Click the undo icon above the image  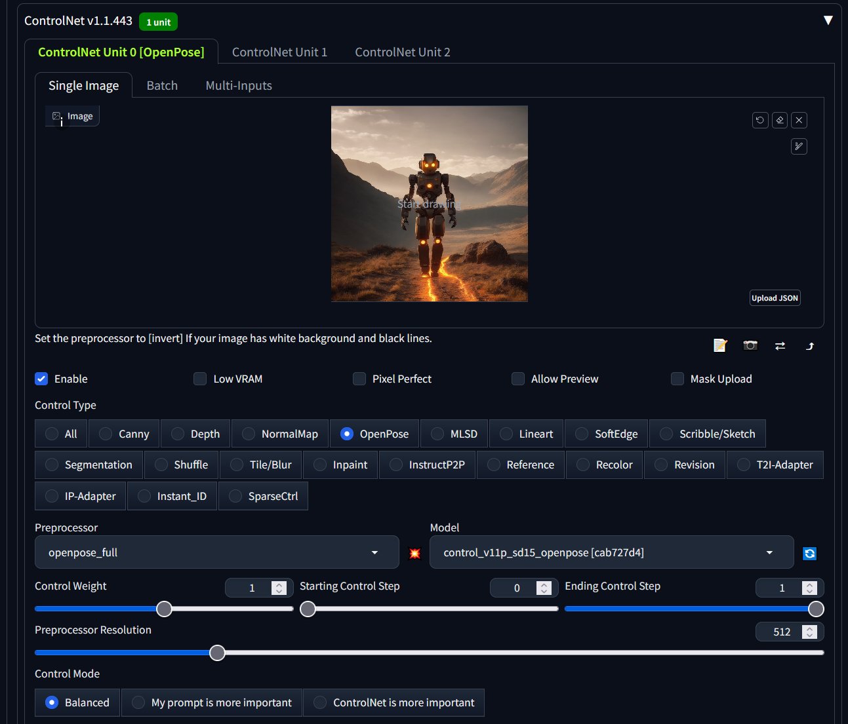pos(760,120)
